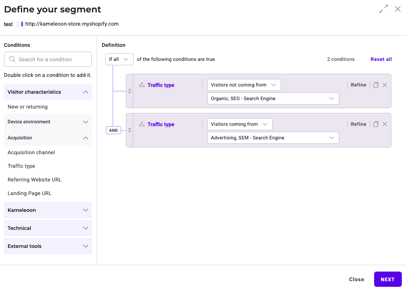
Task: Duplicate the second Traffic type condition
Action: 376,124
